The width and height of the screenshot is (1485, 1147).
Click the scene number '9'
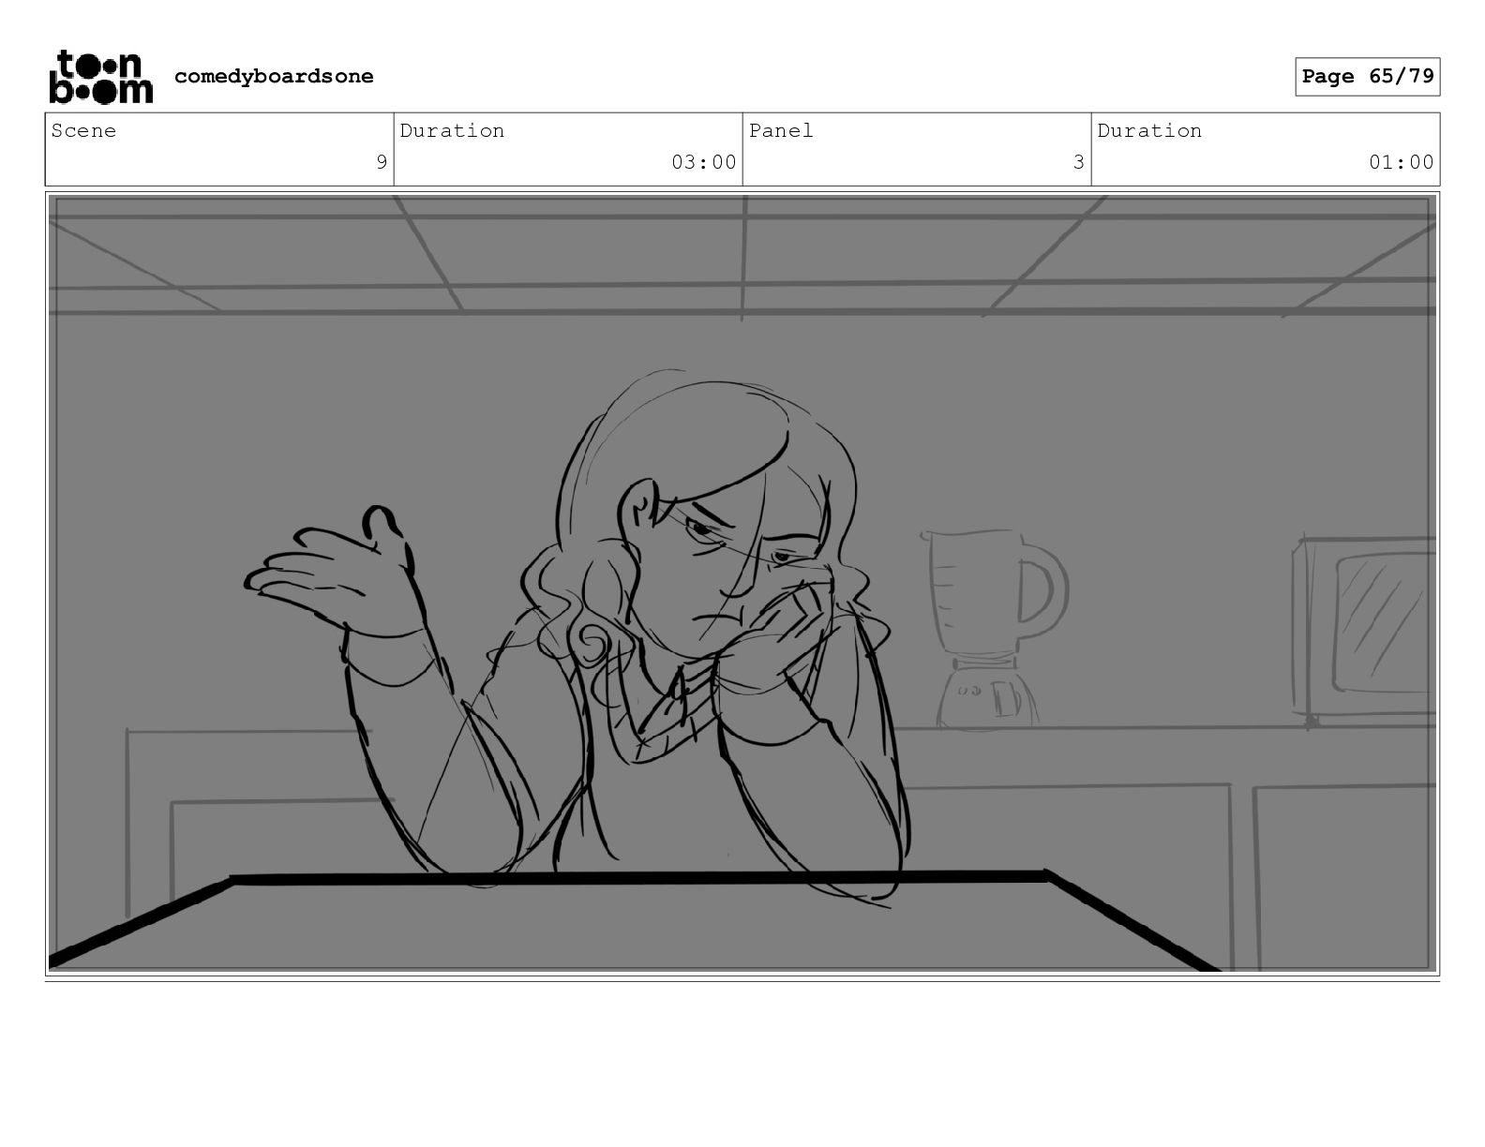click(x=382, y=162)
